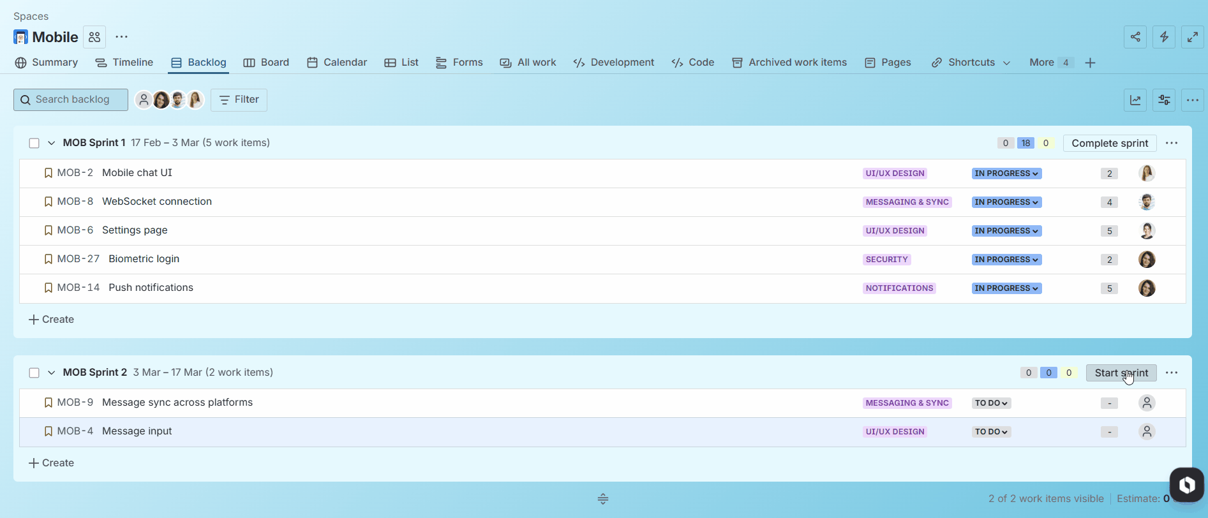1208x518 pixels.
Task: Open the team members icon beside Mobile
Action: tap(94, 37)
